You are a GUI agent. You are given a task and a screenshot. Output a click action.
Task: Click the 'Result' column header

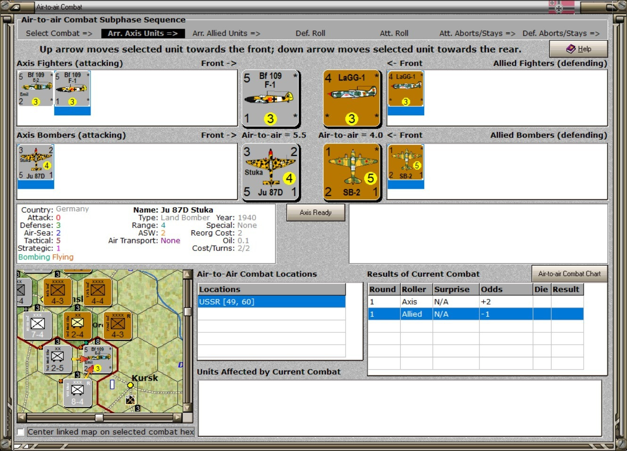(567, 290)
